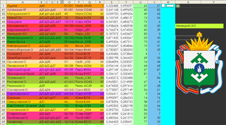Click the cell Смоленская О
226x125 pixels.
[x=23, y=110]
